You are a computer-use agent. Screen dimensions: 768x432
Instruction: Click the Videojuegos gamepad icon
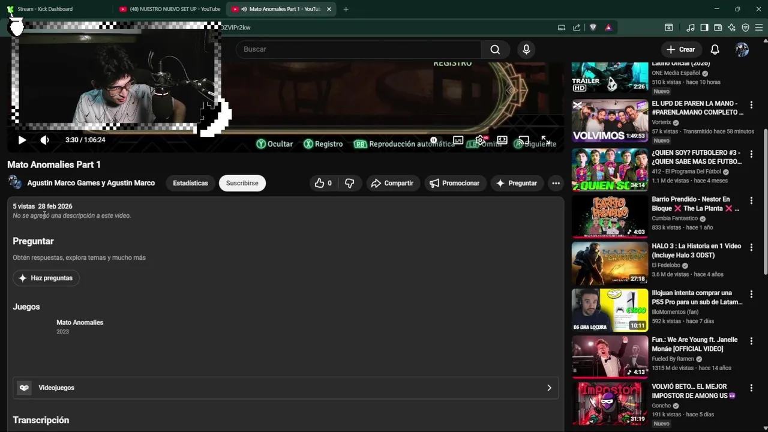click(24, 388)
